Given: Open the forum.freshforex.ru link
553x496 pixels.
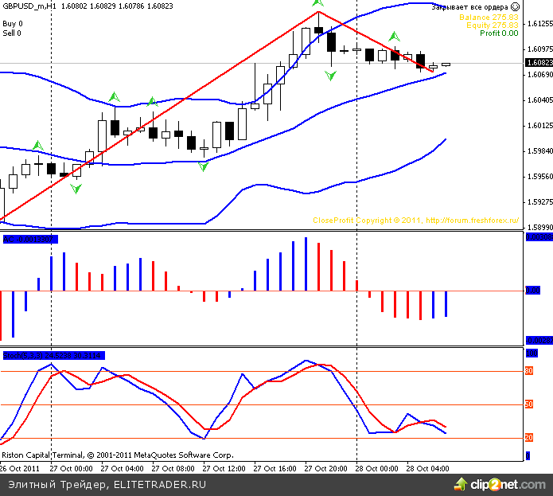Looking at the screenshot, I should 473,221.
